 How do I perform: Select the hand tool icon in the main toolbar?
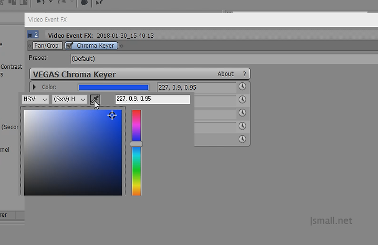coord(84,3)
